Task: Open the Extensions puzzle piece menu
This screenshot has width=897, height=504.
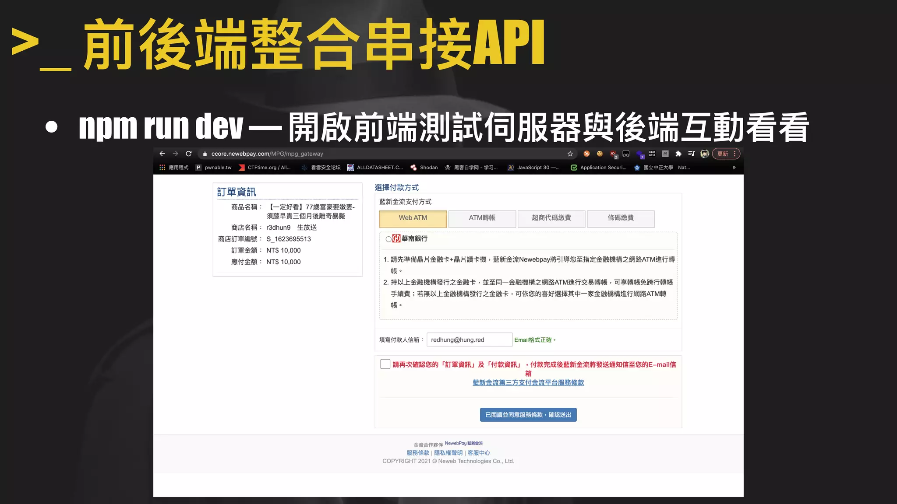Action: point(678,154)
